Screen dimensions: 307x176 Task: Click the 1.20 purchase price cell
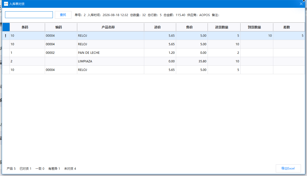(160, 53)
